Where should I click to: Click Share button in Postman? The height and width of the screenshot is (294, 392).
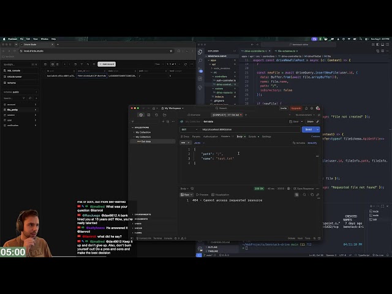click(311, 121)
